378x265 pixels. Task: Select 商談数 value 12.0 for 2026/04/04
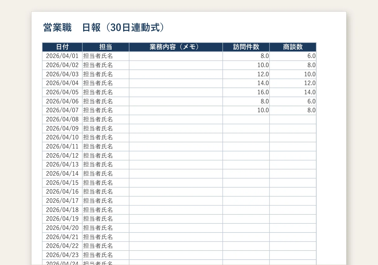click(293, 83)
